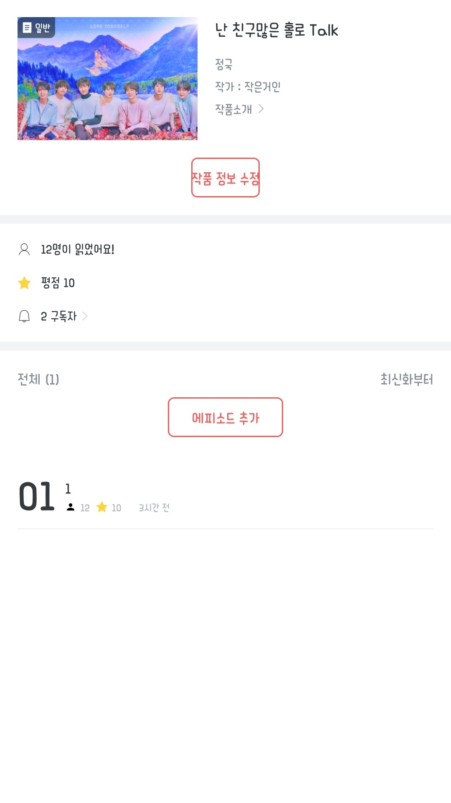The height and width of the screenshot is (803, 451).
Task: Click the 3시간 전 timestamp on episode 01
Action: pos(154,508)
